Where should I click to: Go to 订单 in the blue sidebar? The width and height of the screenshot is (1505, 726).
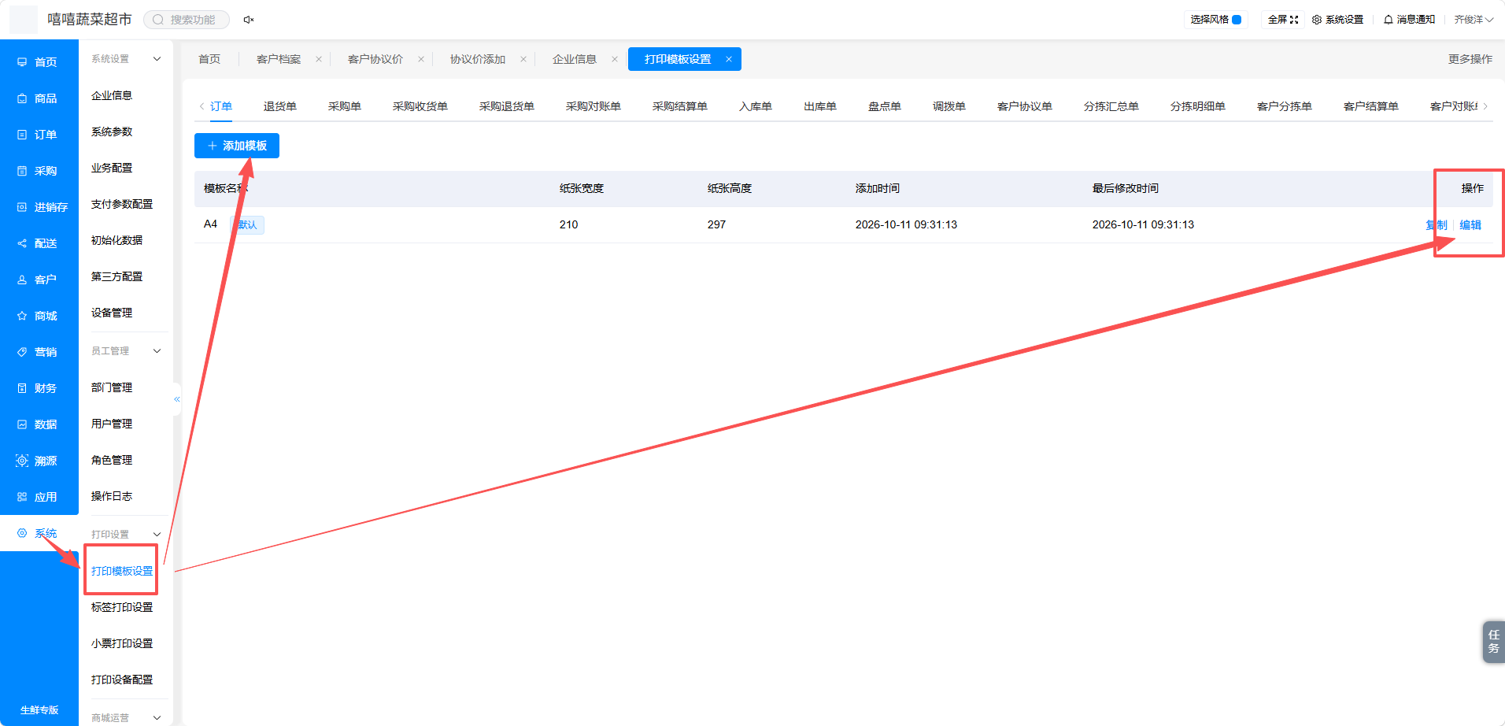coord(39,135)
